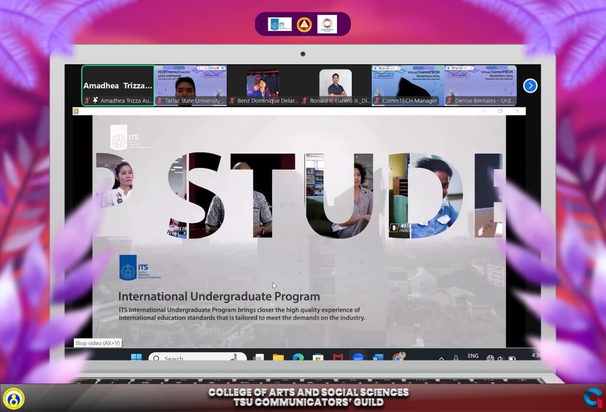Open Microsoft Word from the taskbar

[378, 357]
